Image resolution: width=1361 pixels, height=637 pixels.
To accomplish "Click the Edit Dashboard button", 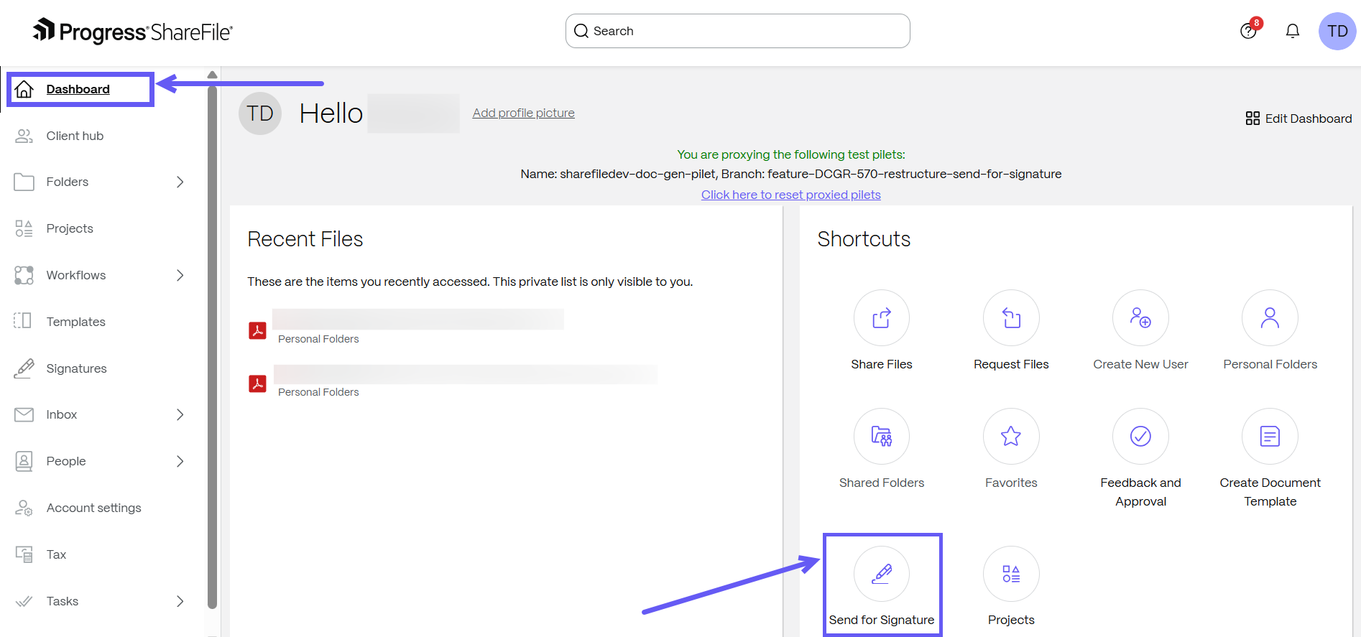I will [x=1298, y=118].
